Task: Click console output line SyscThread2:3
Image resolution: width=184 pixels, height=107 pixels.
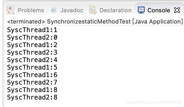Action: tap(32, 52)
